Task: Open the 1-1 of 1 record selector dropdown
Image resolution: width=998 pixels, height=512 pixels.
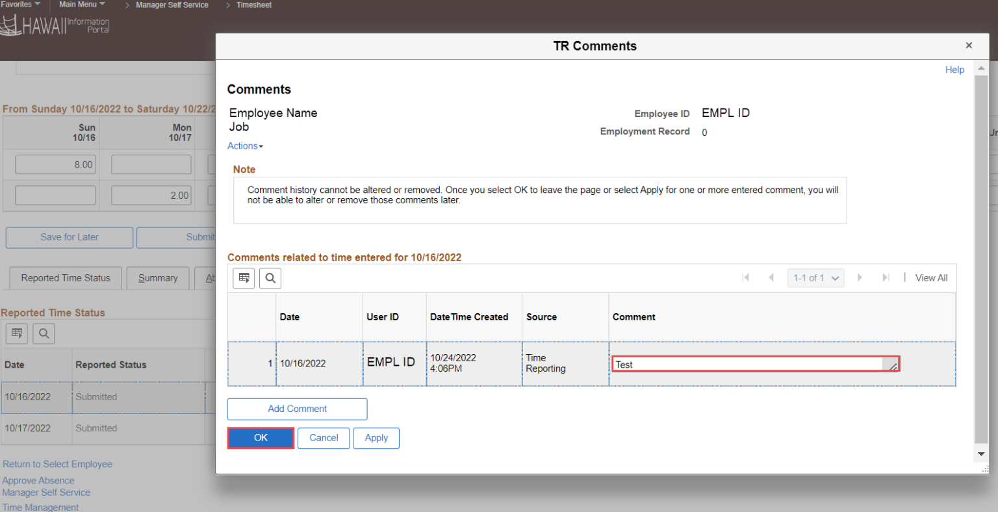Action: (815, 277)
